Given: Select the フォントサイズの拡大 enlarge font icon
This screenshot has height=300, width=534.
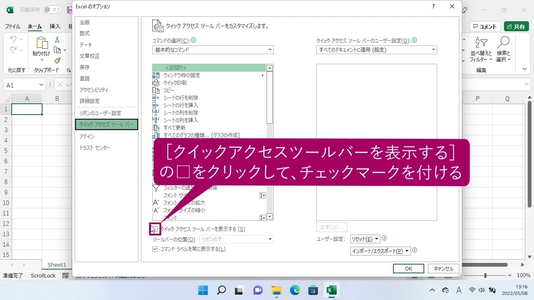Looking at the screenshot, I should (x=156, y=203).
